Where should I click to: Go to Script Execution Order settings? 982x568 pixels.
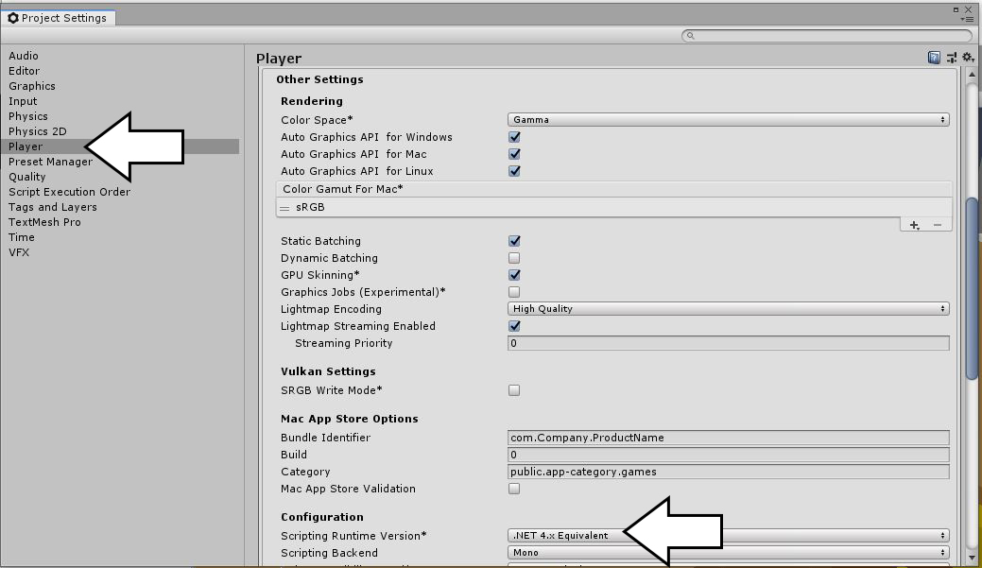pyautogui.click(x=70, y=192)
